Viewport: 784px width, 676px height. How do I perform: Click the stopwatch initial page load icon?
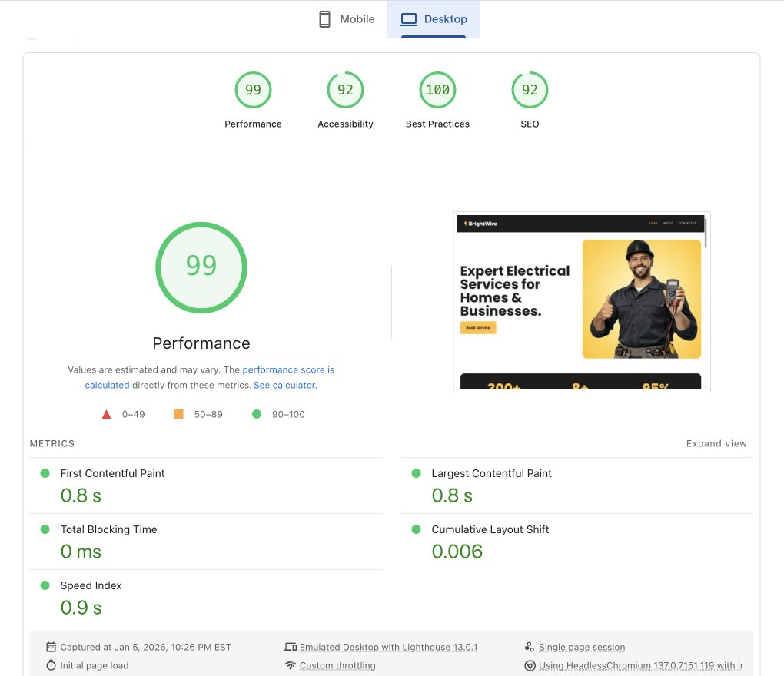tap(51, 665)
